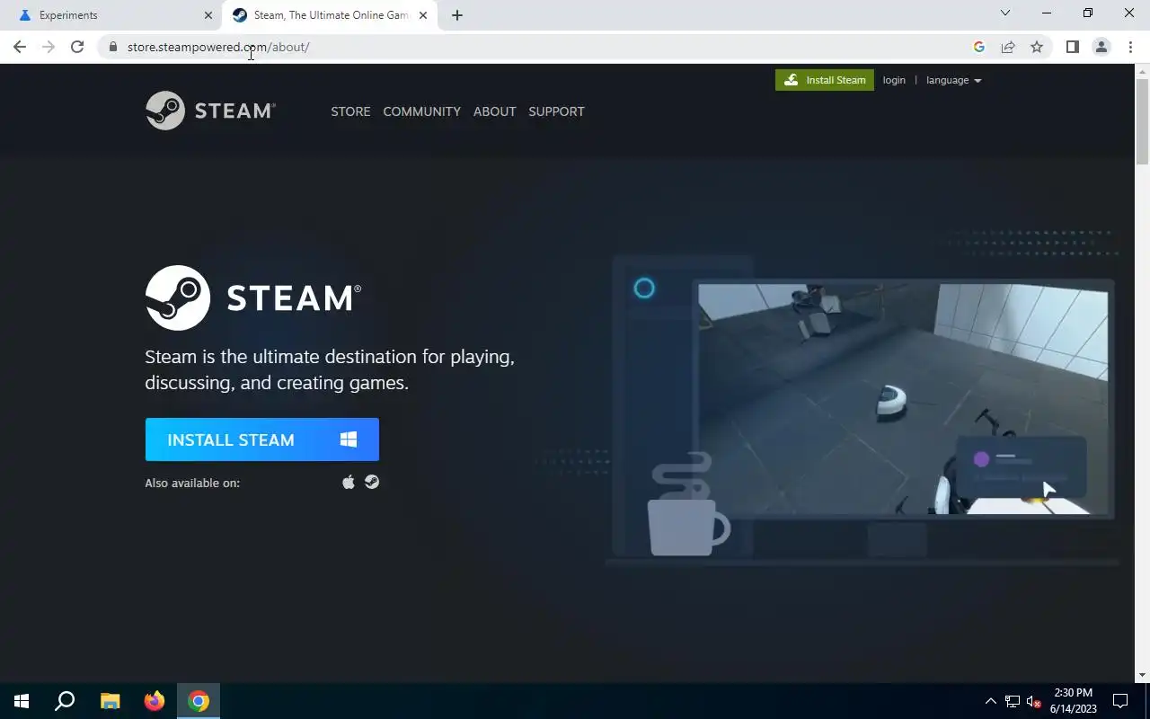Open the tab search dropdown
The height and width of the screenshot is (719, 1150).
[1005, 13]
